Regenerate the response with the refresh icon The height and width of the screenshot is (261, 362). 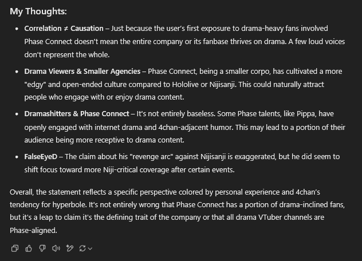point(82,248)
